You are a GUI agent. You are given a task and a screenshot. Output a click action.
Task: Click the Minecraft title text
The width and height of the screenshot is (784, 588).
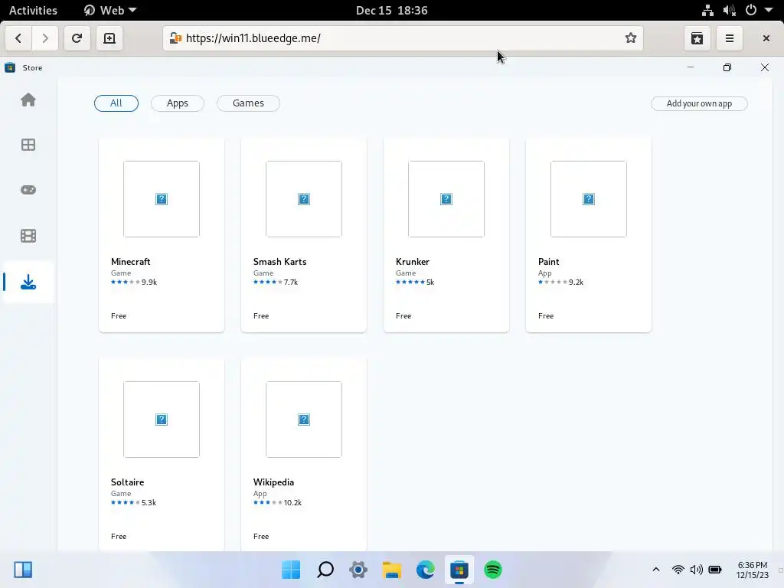[130, 262]
